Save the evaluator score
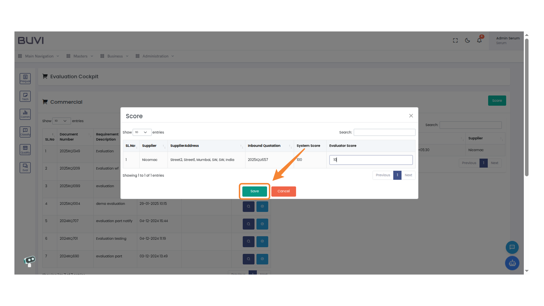The width and height of the screenshot is (544, 306). (x=254, y=191)
